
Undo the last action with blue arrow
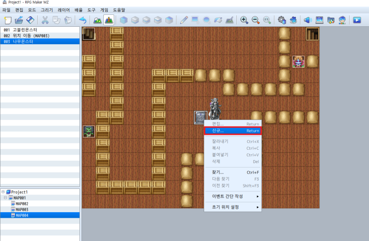click(83, 20)
